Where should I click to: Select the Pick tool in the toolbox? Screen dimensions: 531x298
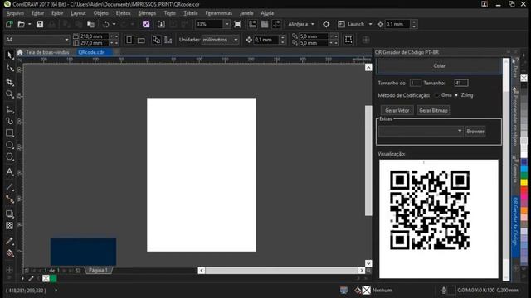(x=9, y=55)
